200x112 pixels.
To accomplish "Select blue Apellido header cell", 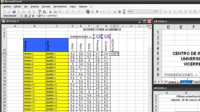I will (57, 45).
